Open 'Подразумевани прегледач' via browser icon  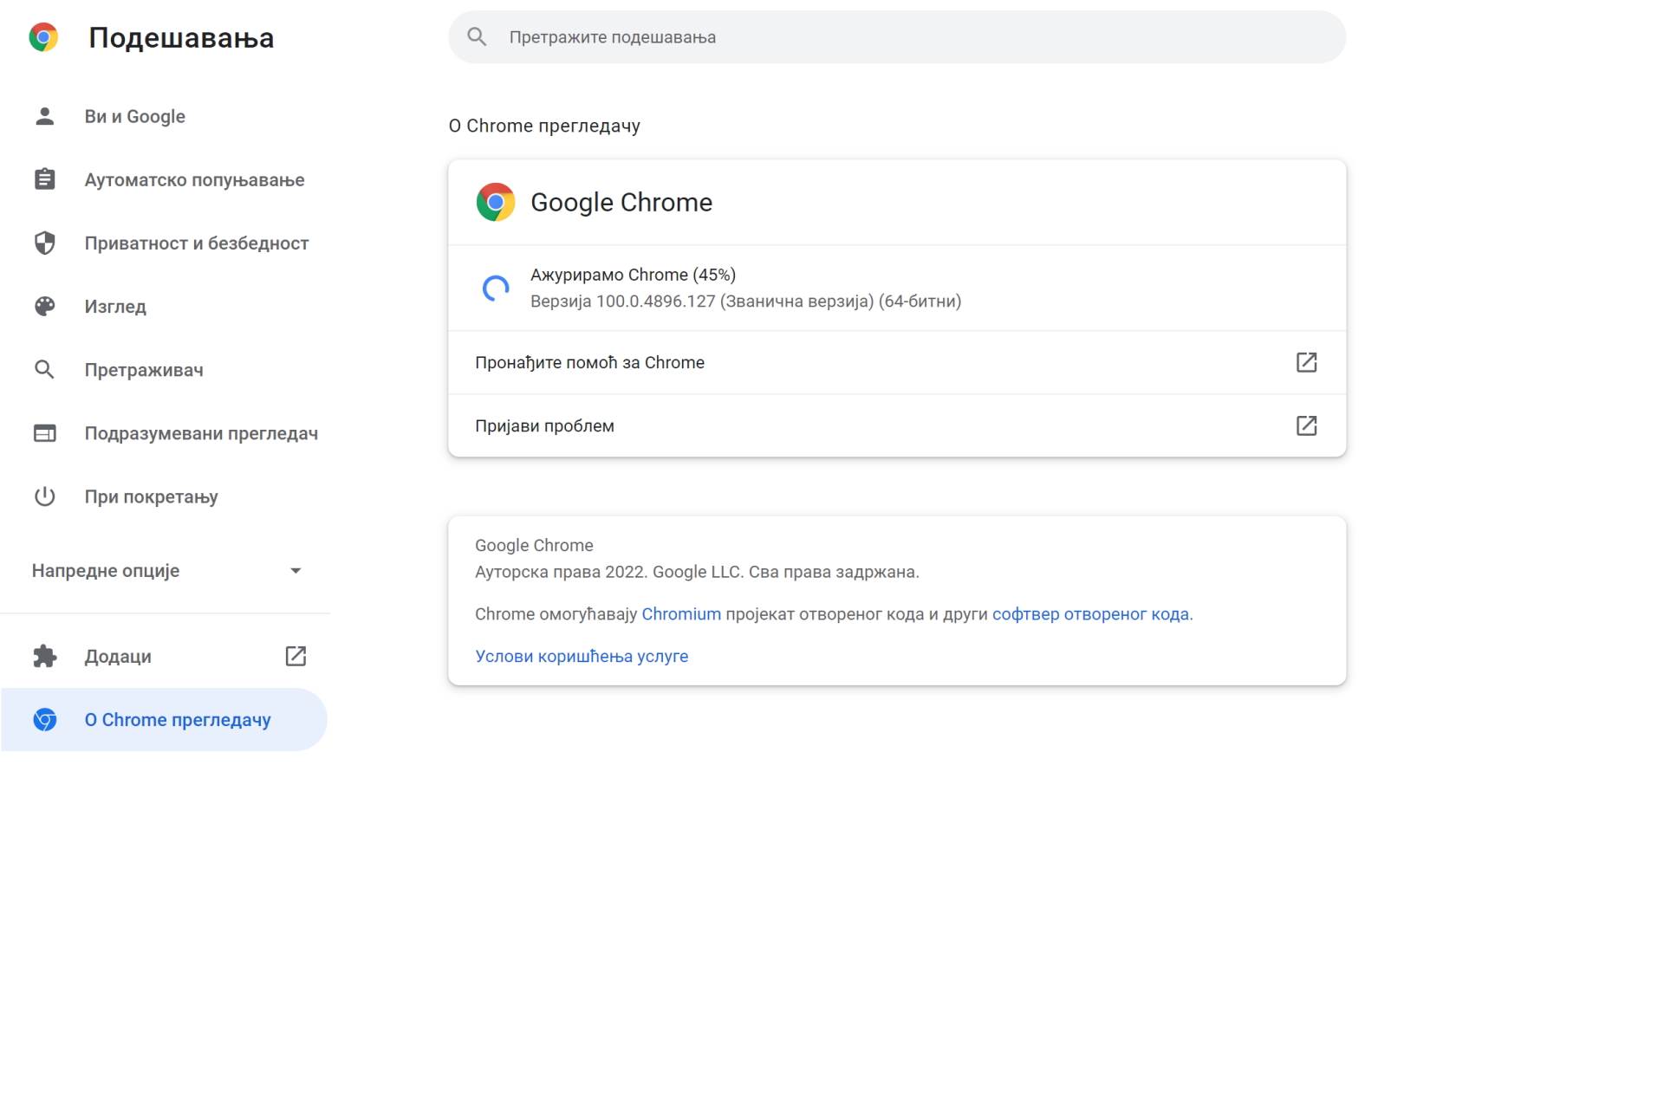[44, 432]
